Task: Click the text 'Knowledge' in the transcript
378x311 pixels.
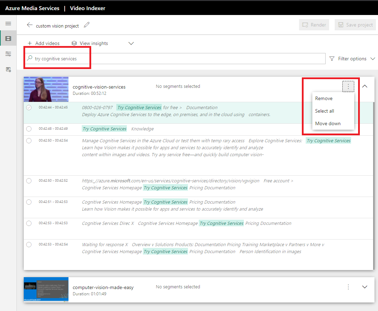Action: pyautogui.click(x=142, y=129)
